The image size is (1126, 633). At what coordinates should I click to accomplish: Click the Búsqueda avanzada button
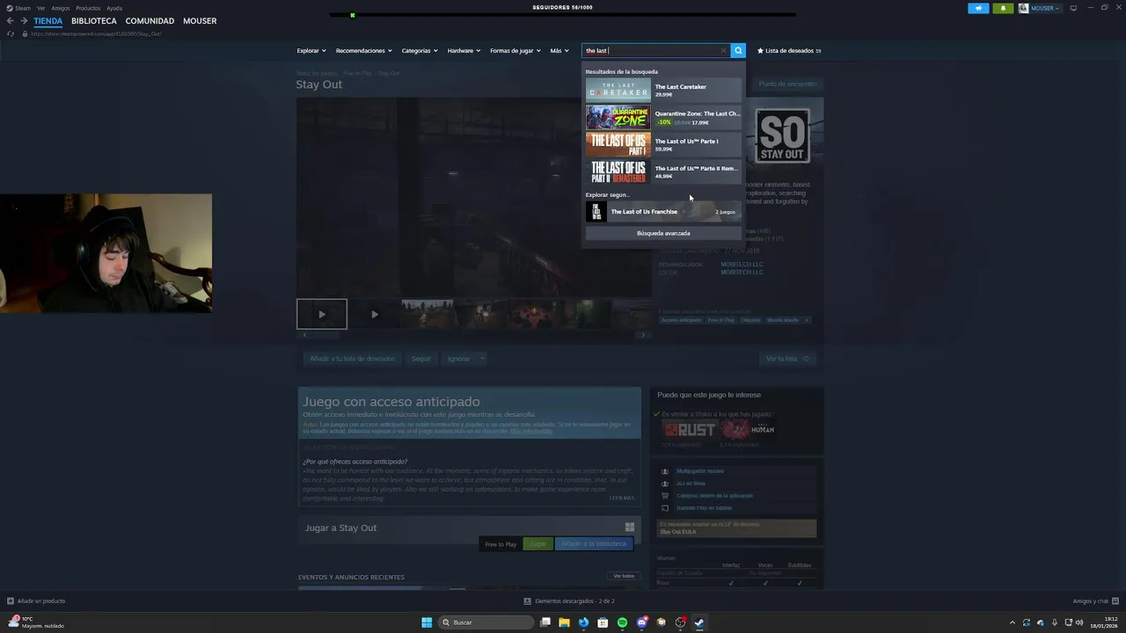(x=663, y=233)
